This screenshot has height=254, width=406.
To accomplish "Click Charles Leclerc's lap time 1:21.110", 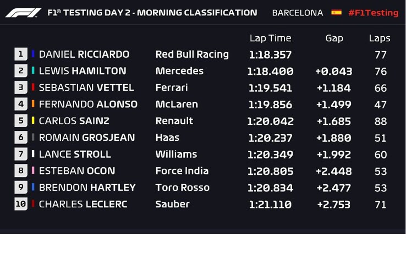I will click(x=270, y=205).
